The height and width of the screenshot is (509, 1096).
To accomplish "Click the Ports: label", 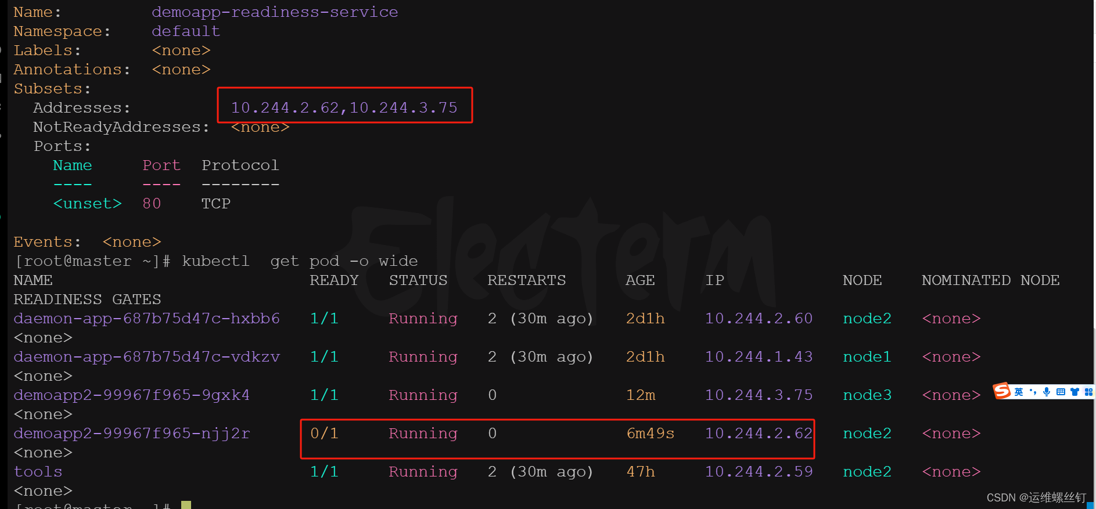I will (x=62, y=146).
